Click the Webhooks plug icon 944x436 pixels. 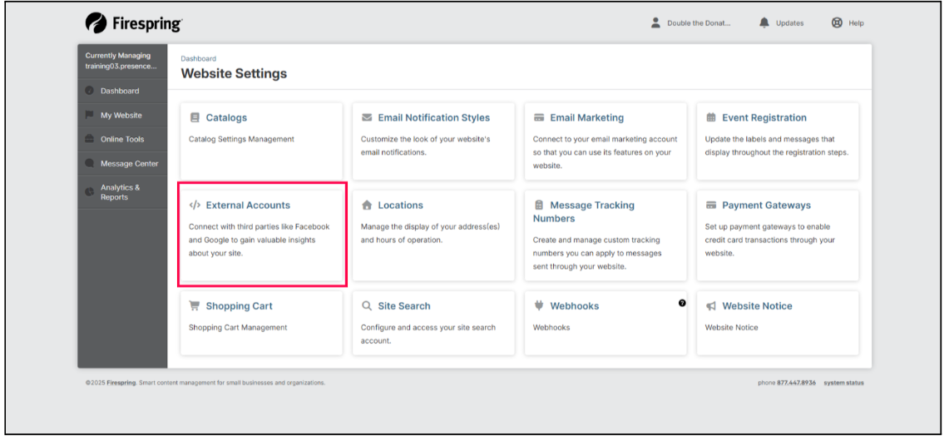[x=539, y=306]
